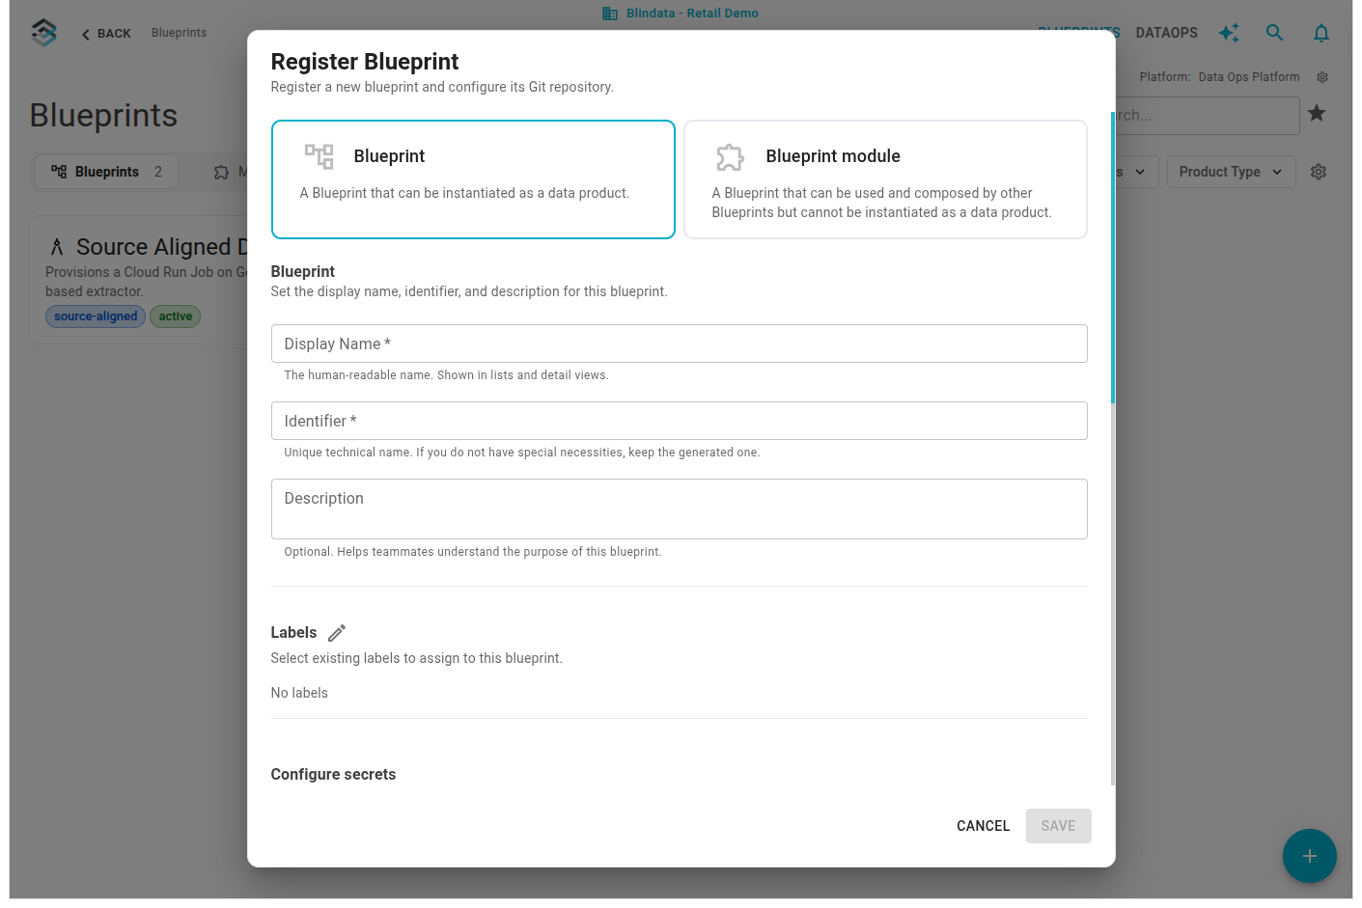Click the source-aligned label chip
Screen dimensions: 1362x908
(96, 316)
